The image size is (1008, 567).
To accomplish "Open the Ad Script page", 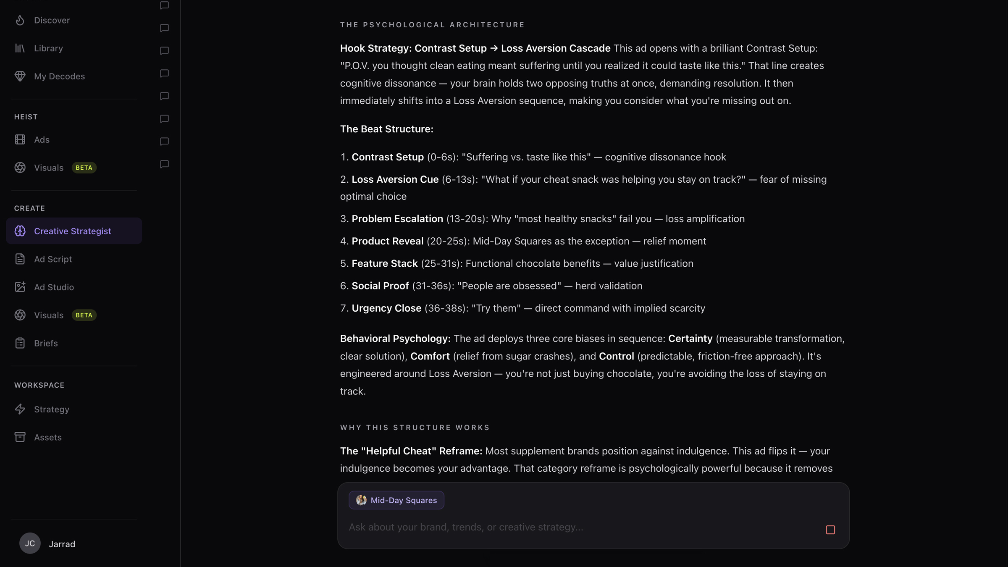I will tap(52, 259).
